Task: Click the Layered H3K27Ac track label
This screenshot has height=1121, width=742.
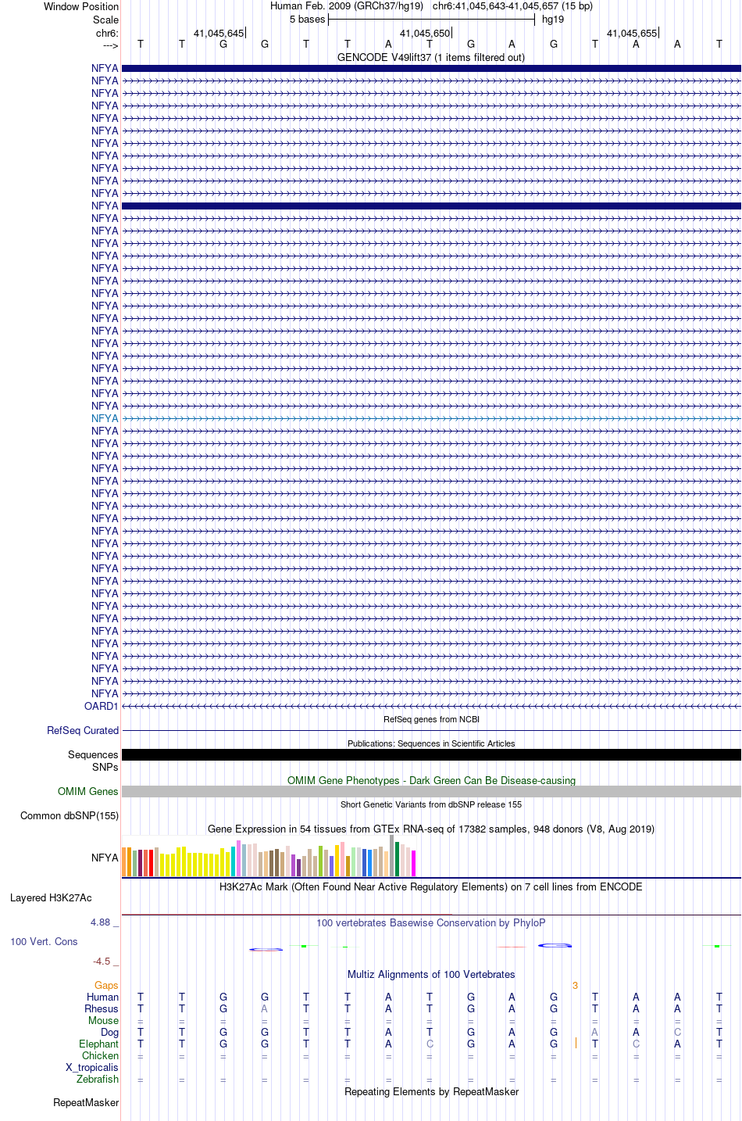Action: click(x=51, y=897)
